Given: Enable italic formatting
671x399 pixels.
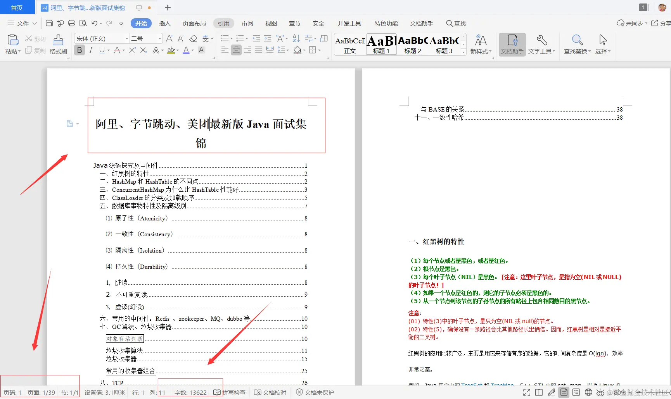Looking at the screenshot, I should [x=91, y=50].
